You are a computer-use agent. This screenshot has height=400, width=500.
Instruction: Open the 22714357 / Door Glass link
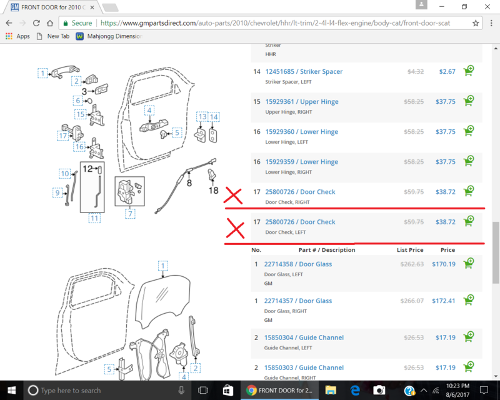coord(298,301)
